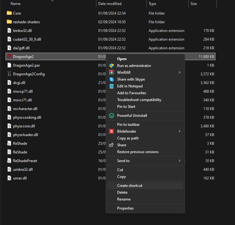Screen dimensions: 235x225
Task: Click the Skype icon in context menu
Action: pos(112,79)
